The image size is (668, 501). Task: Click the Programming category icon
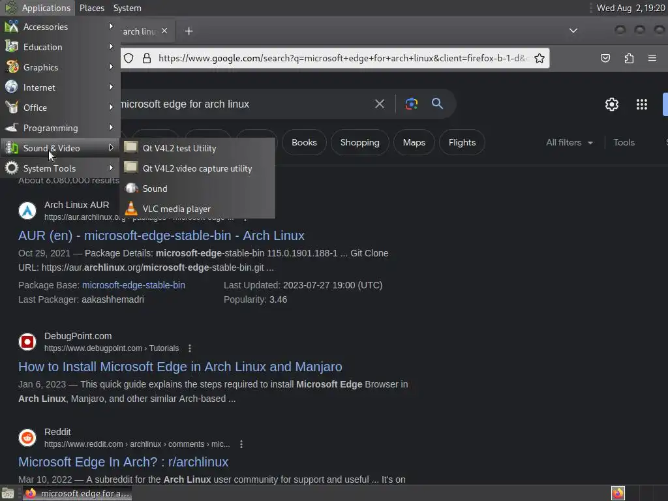click(12, 128)
